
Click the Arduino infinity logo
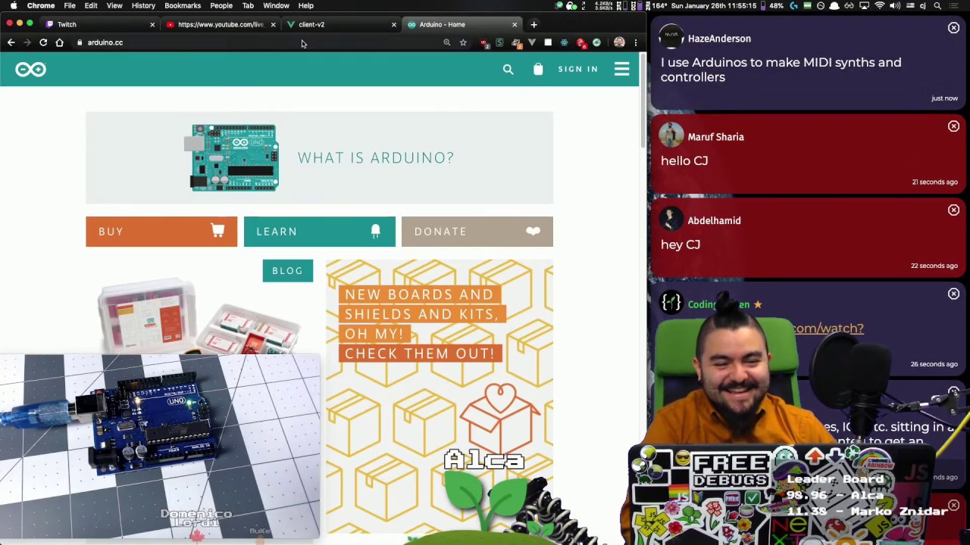(30, 70)
